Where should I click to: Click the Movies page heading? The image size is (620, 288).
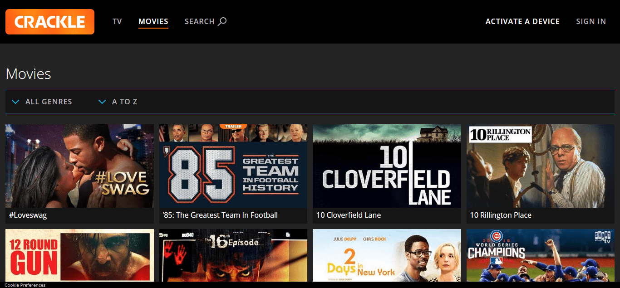point(28,74)
